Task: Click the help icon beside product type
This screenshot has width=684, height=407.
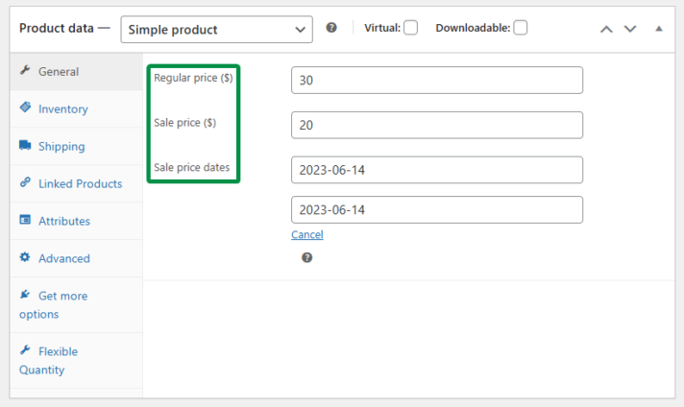Action: 331,28
